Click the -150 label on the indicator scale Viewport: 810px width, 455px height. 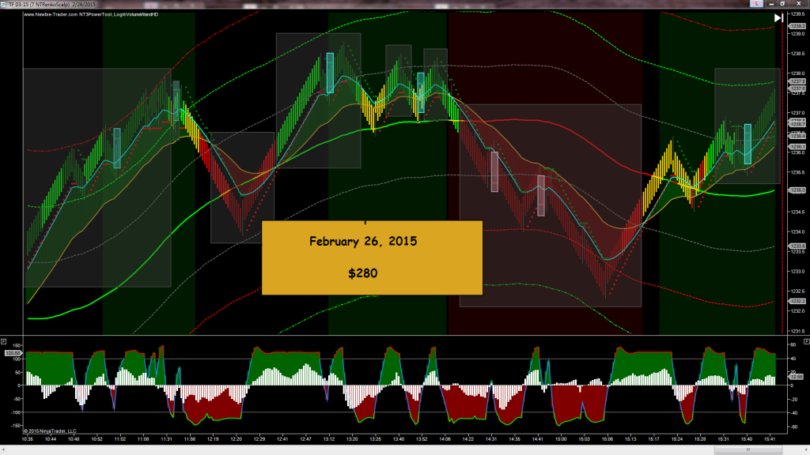pyautogui.click(x=16, y=426)
